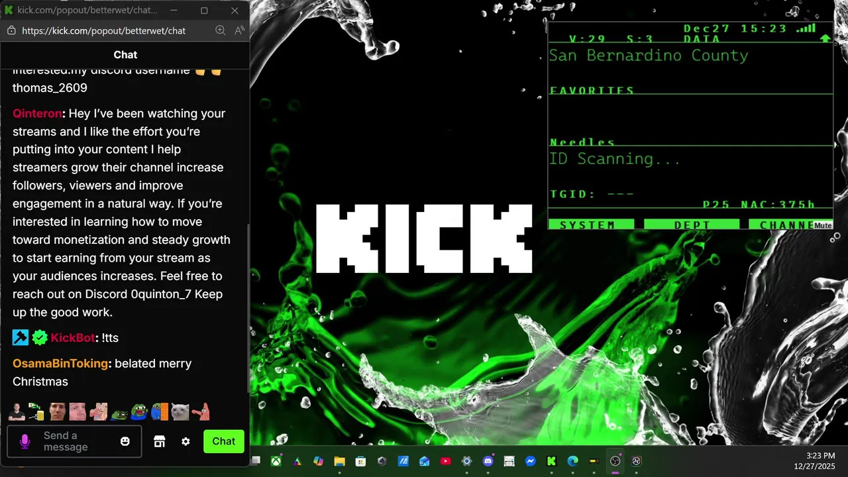Send message with green Chat button
The width and height of the screenshot is (848, 477).
pos(224,441)
